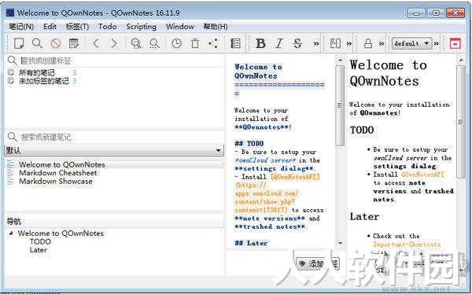472x294 pixels.
Task: Click the red remove-note toolbar icon
Action: click(56, 44)
